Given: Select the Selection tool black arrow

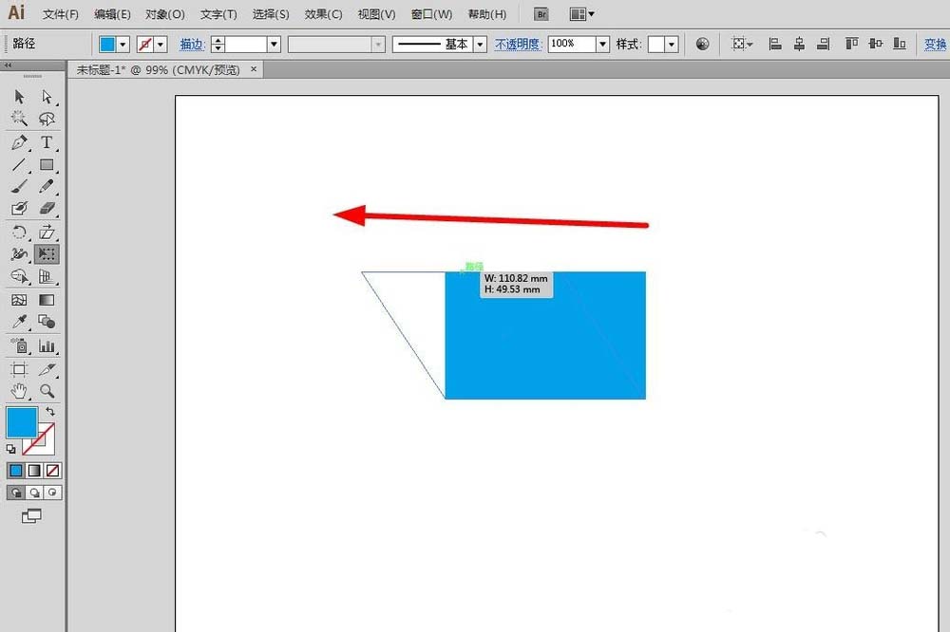Looking at the screenshot, I should [19, 97].
